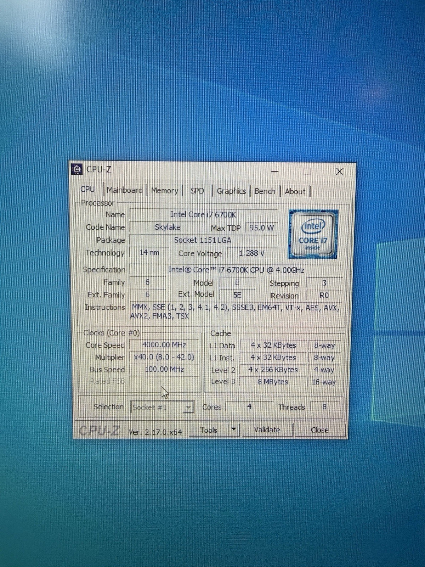Click the Socket 1151 LGA package value

(x=203, y=240)
